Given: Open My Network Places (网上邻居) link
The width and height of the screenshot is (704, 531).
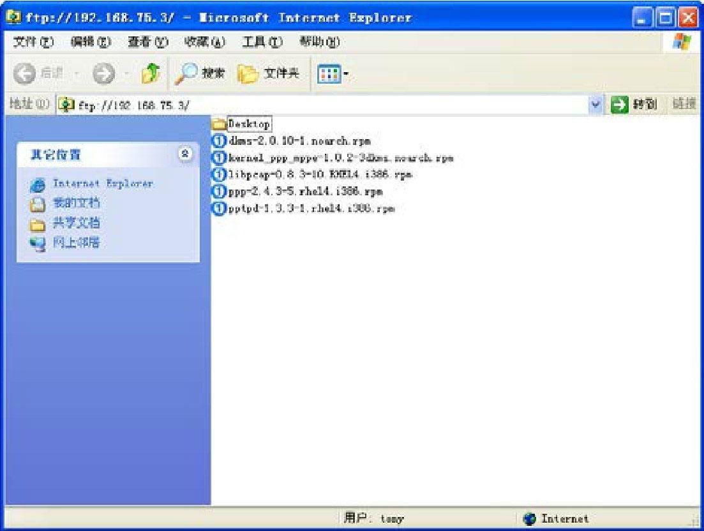Looking at the screenshot, I should pyautogui.click(x=76, y=243).
